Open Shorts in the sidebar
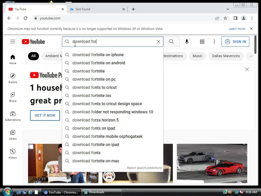Viewport: 261px width, 196px height. pyautogui.click(x=13, y=97)
